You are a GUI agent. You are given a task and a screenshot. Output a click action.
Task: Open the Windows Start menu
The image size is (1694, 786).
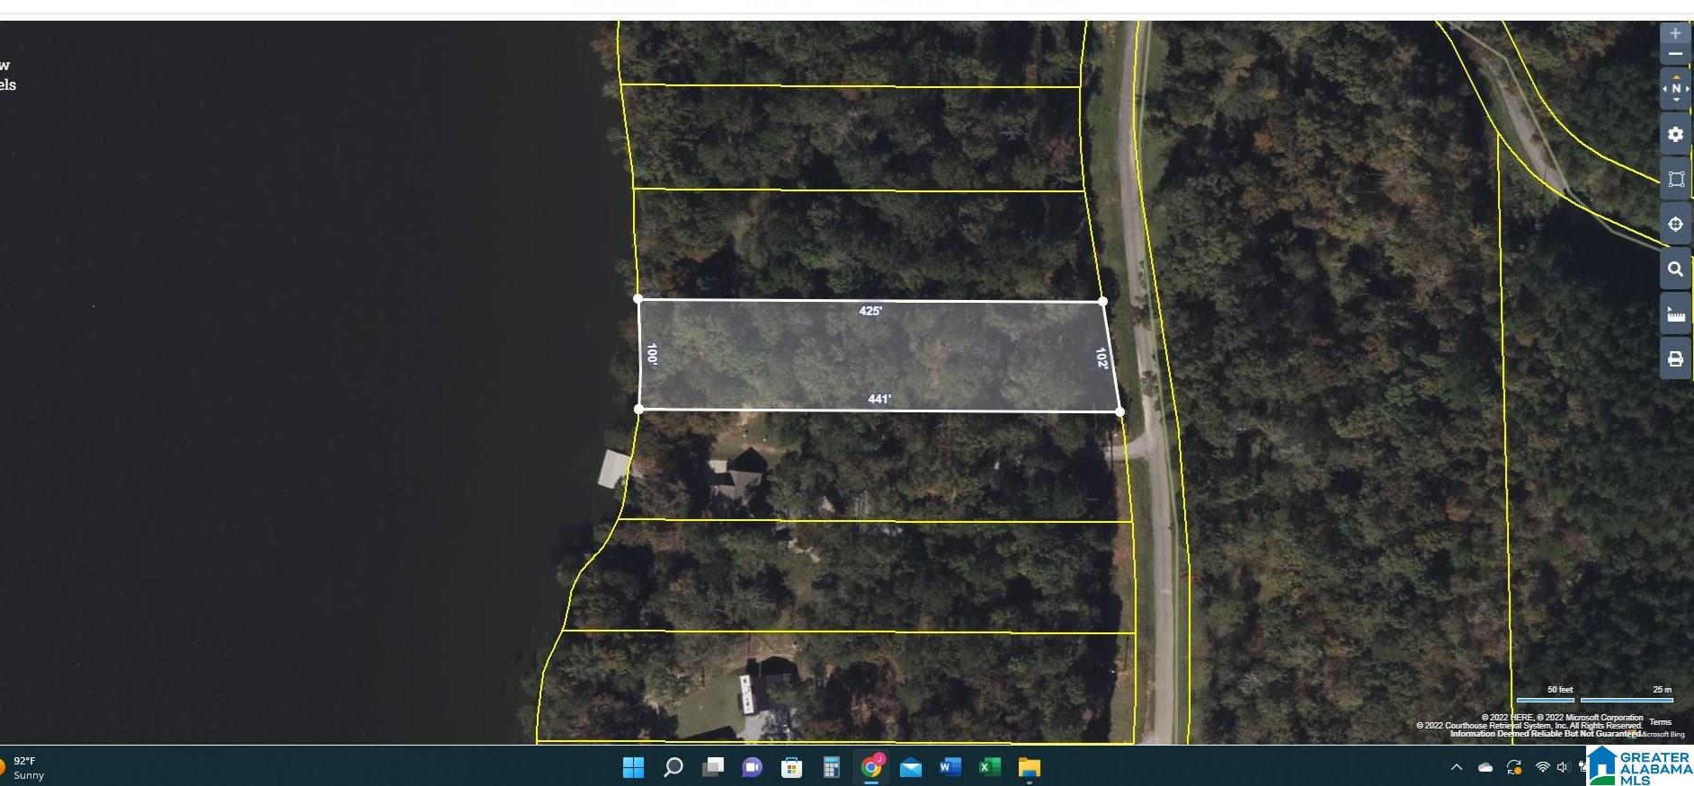click(x=633, y=767)
